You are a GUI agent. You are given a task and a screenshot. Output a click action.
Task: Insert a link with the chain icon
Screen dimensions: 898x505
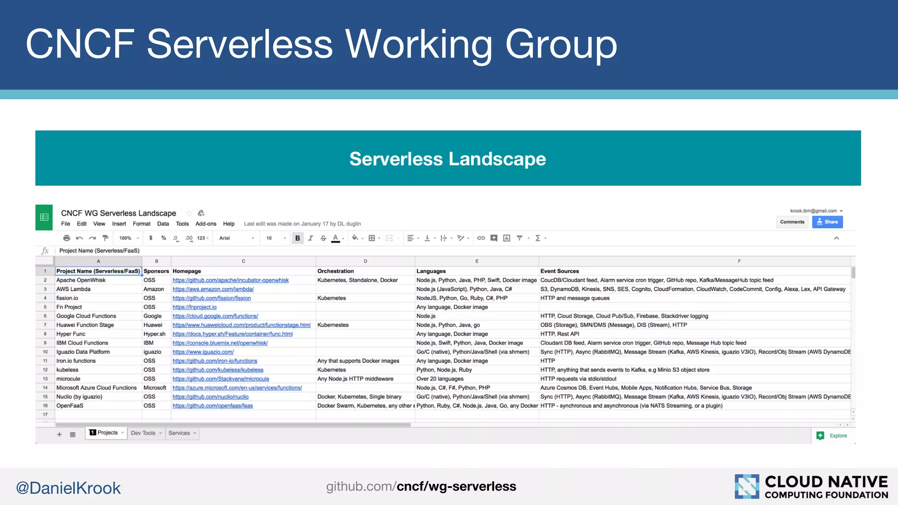point(481,238)
